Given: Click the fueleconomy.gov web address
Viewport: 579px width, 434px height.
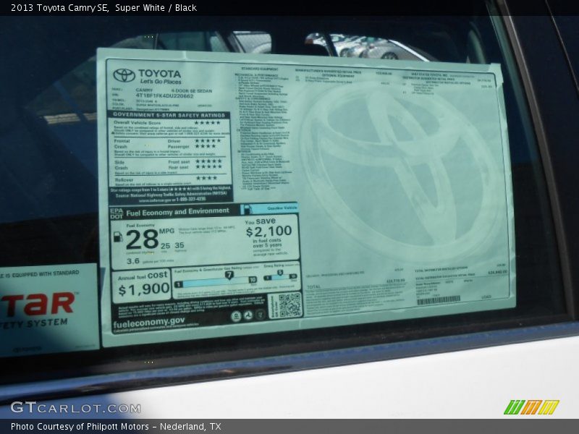Looking at the screenshot, I should tap(149, 323).
